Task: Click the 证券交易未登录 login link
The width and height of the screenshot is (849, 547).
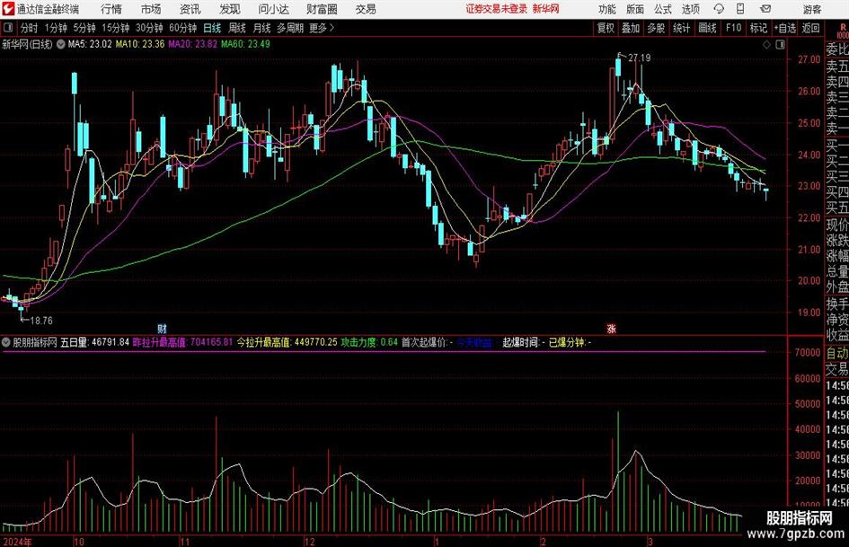Action: click(x=497, y=9)
